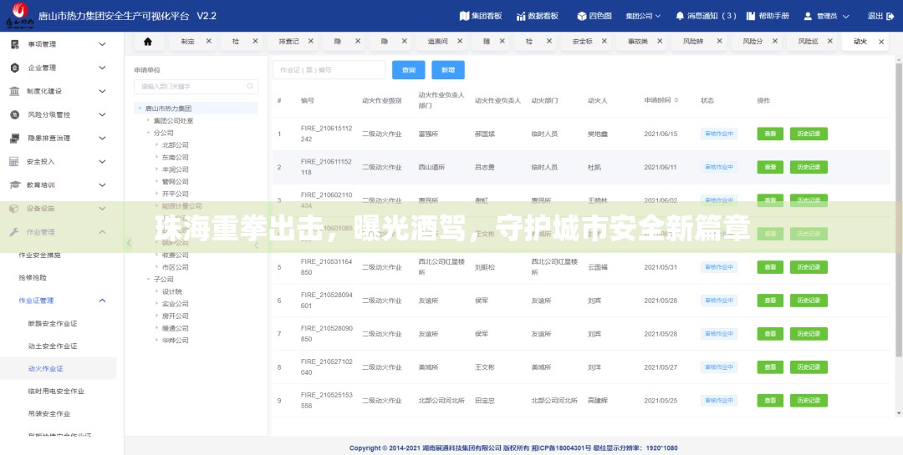The image size is (903, 455).
Task: Close the 追责问 tab
Action: pos(459,42)
